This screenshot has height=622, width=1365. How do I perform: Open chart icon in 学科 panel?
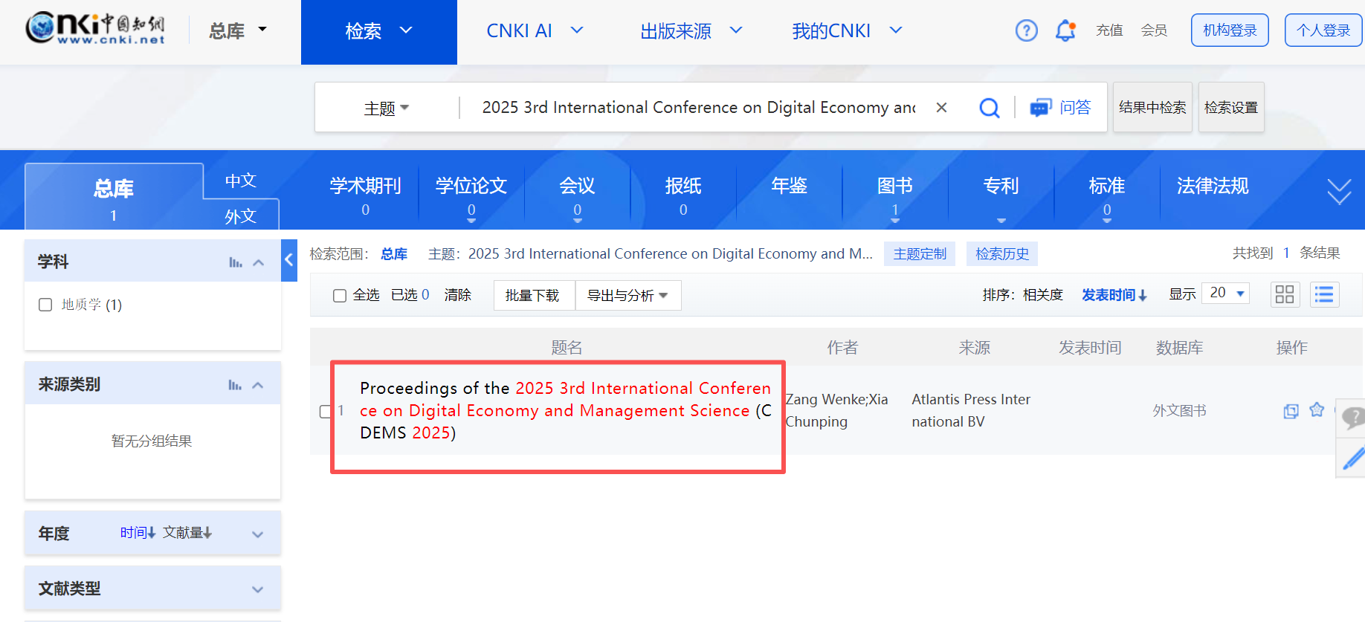[x=235, y=262]
